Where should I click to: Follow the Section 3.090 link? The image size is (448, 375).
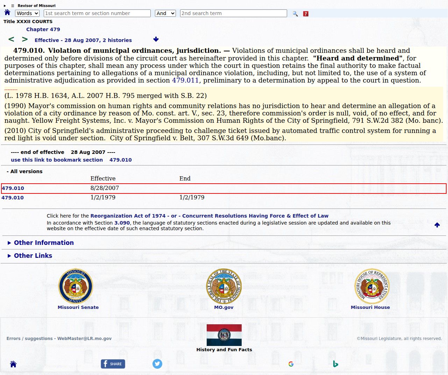[122, 223]
